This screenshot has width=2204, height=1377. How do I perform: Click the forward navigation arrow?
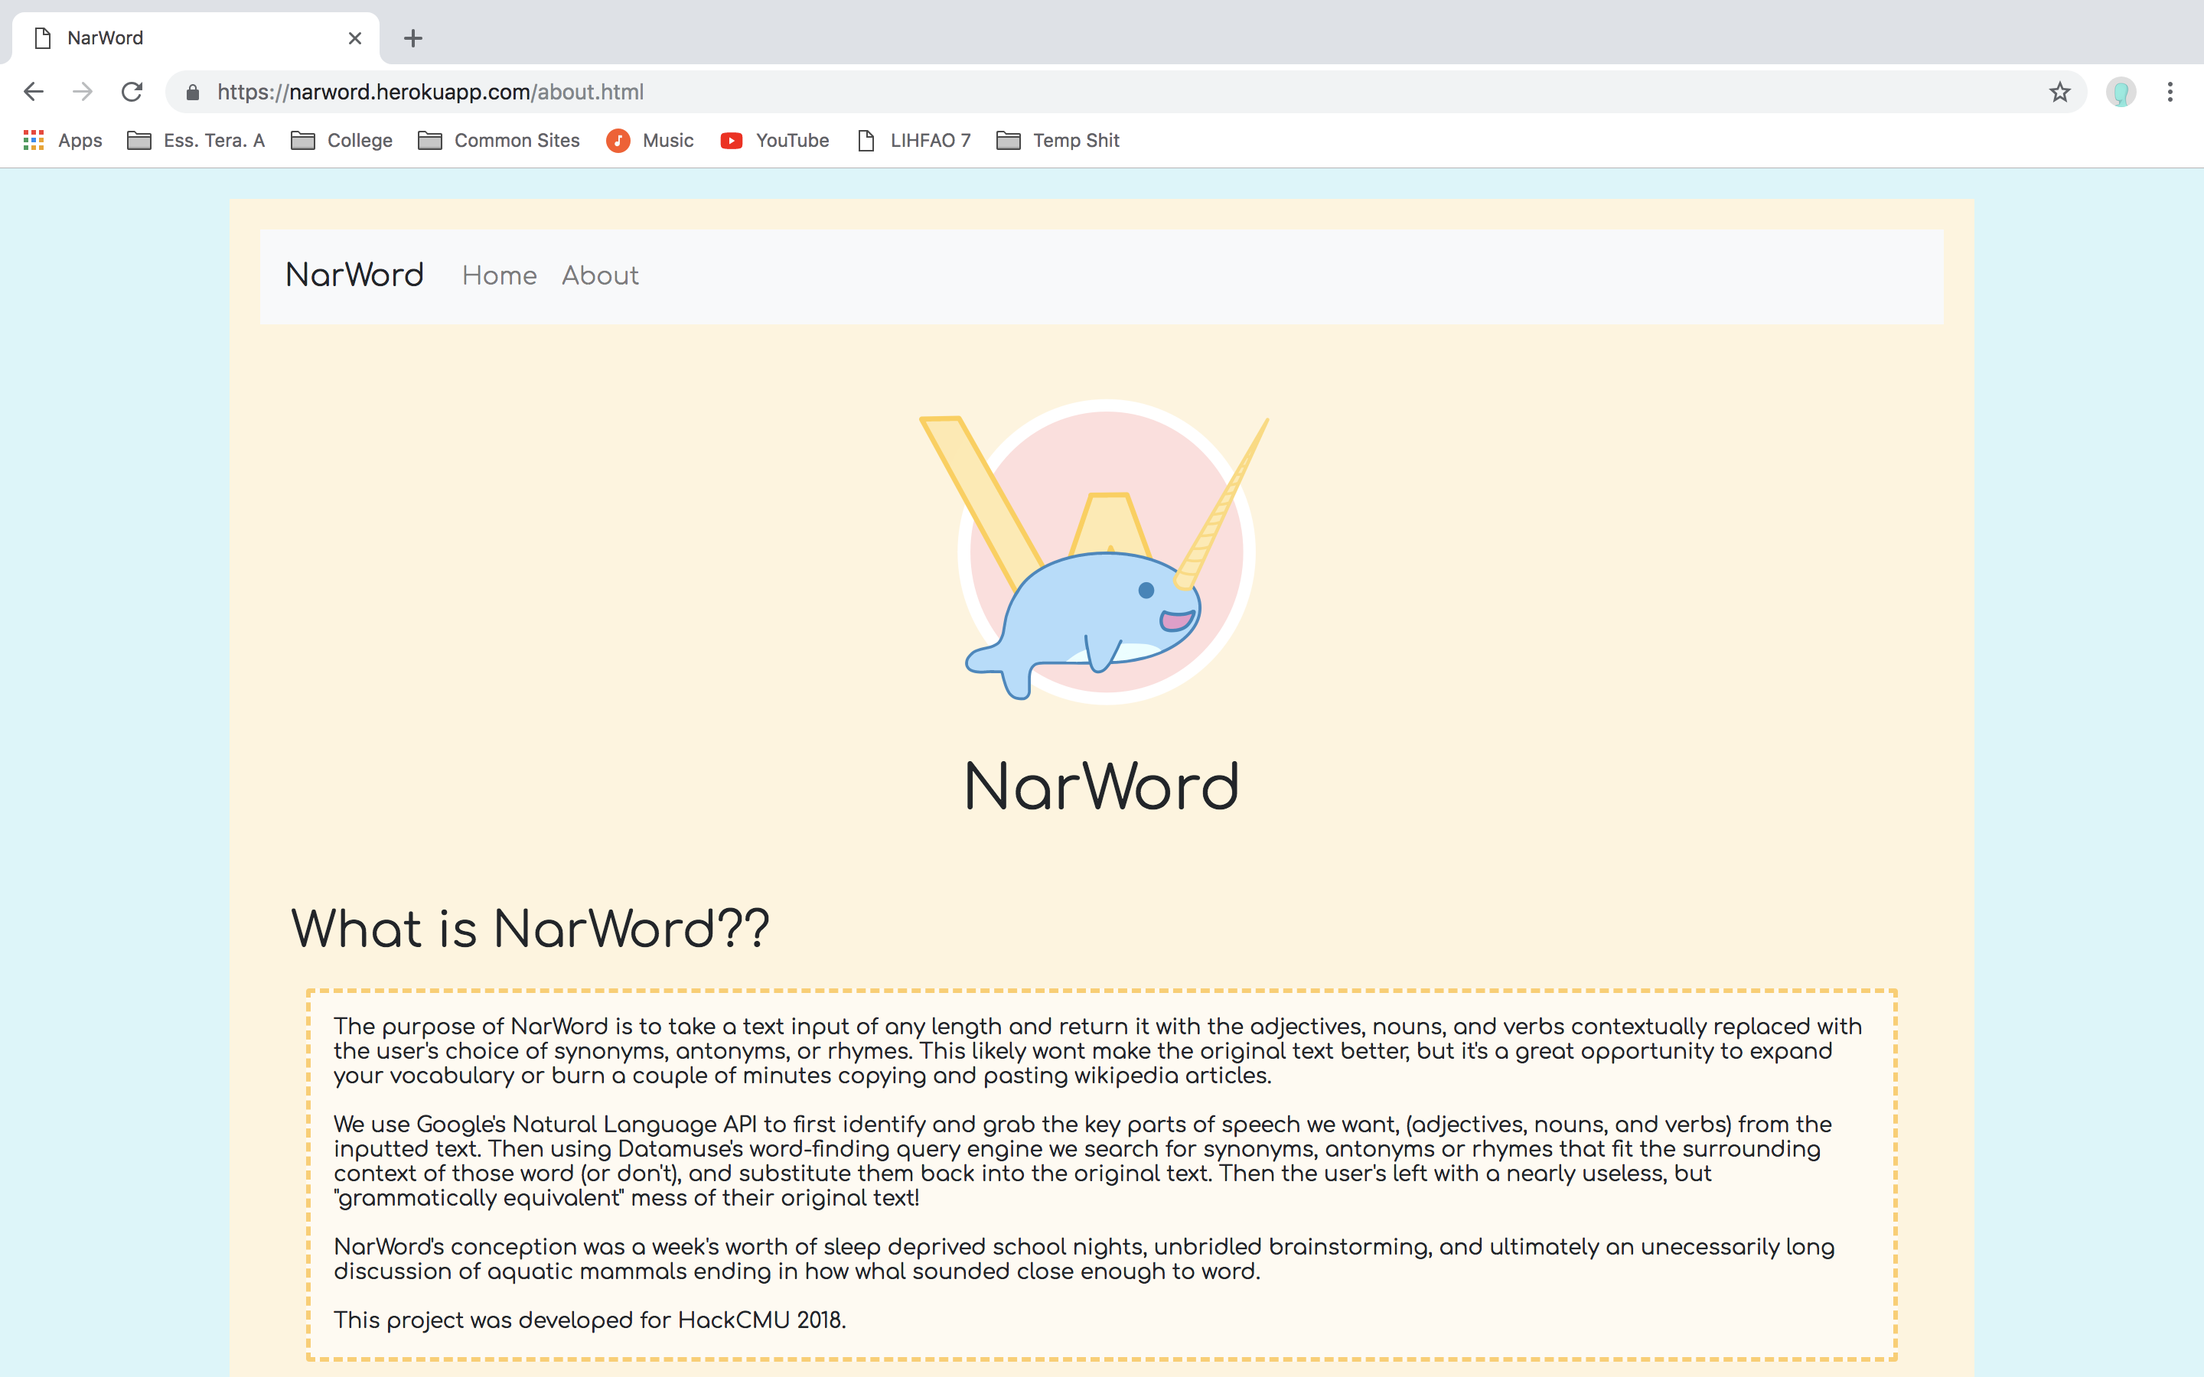click(83, 92)
